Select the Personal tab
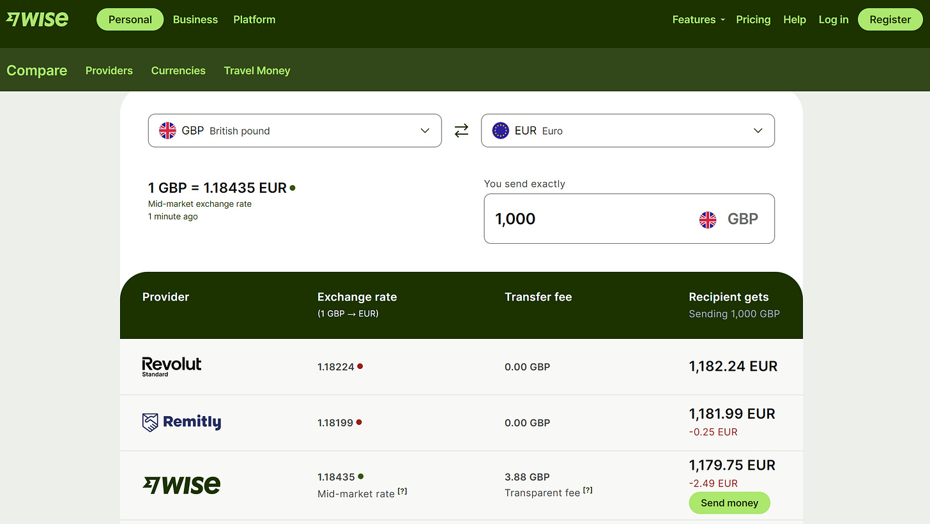930x524 pixels. [130, 19]
